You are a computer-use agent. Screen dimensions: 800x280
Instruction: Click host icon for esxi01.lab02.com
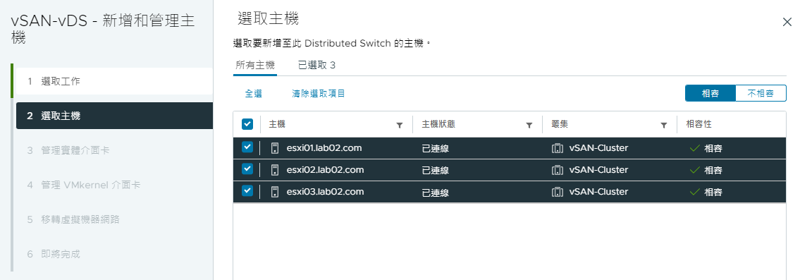275,148
